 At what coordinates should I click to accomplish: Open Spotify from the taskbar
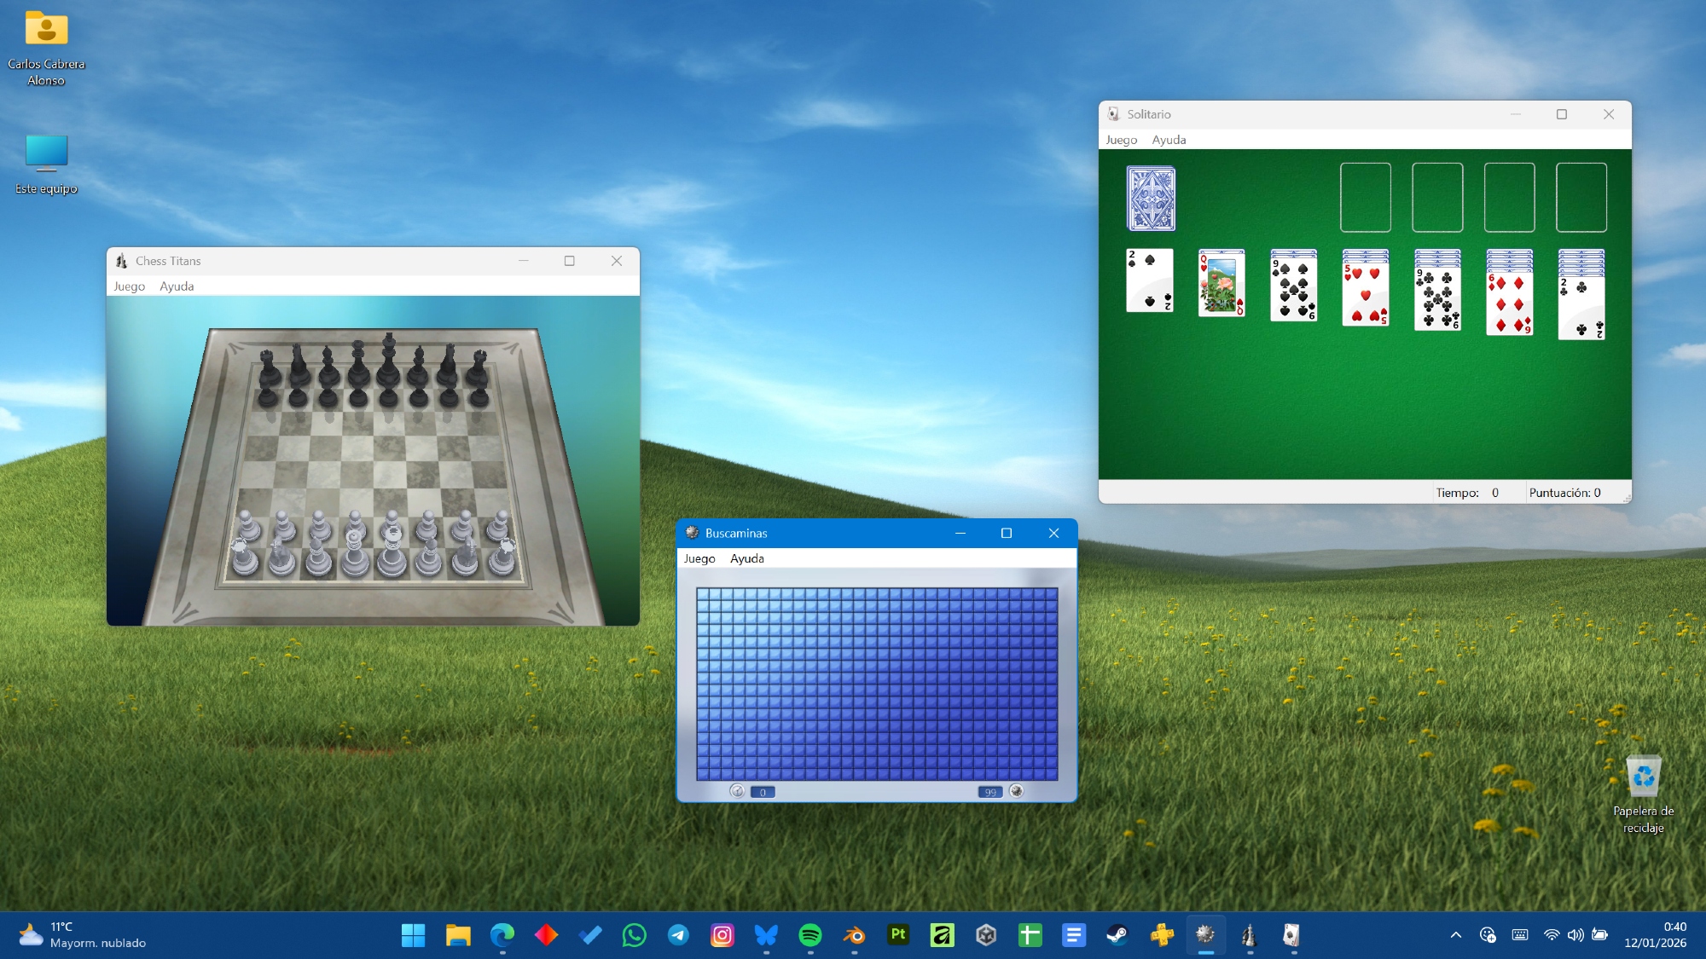[x=809, y=935]
